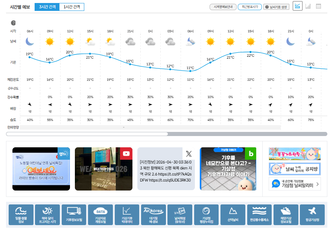Open the 해양기상 정보포털 ship tile

coord(286,215)
